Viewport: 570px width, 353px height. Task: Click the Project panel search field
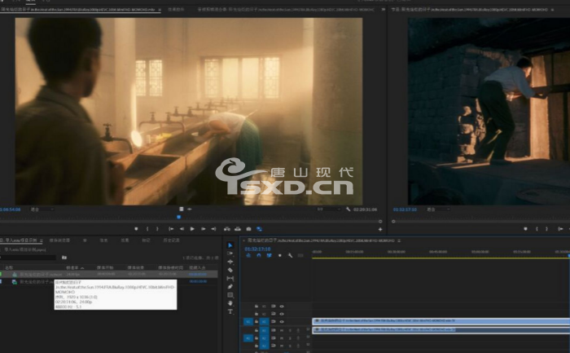[x=28, y=258]
